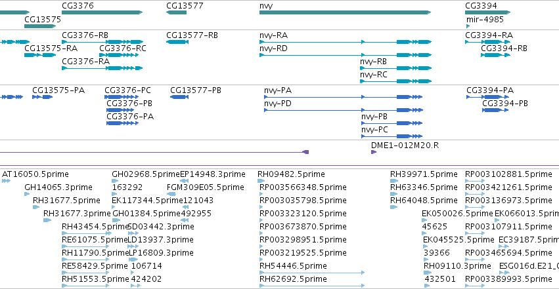The width and height of the screenshot is (559, 289).
Task: Select EST RP003102881.5prime
Action: 508,174
